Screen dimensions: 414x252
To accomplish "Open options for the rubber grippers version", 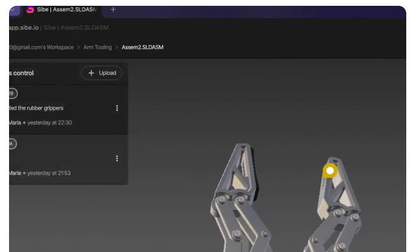I will click(117, 108).
